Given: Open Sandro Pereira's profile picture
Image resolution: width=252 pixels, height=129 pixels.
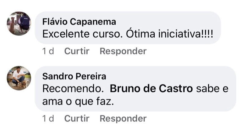Looking at the screenshot, I should pyautogui.click(x=19, y=78).
